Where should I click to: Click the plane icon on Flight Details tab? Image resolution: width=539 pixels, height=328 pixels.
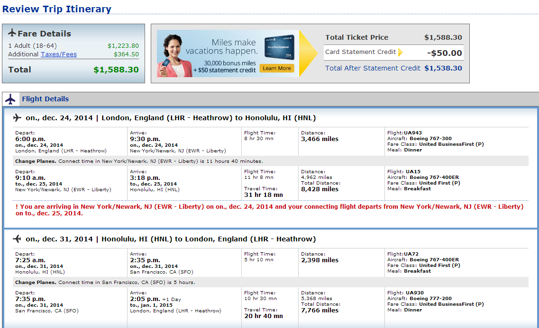[x=10, y=99]
